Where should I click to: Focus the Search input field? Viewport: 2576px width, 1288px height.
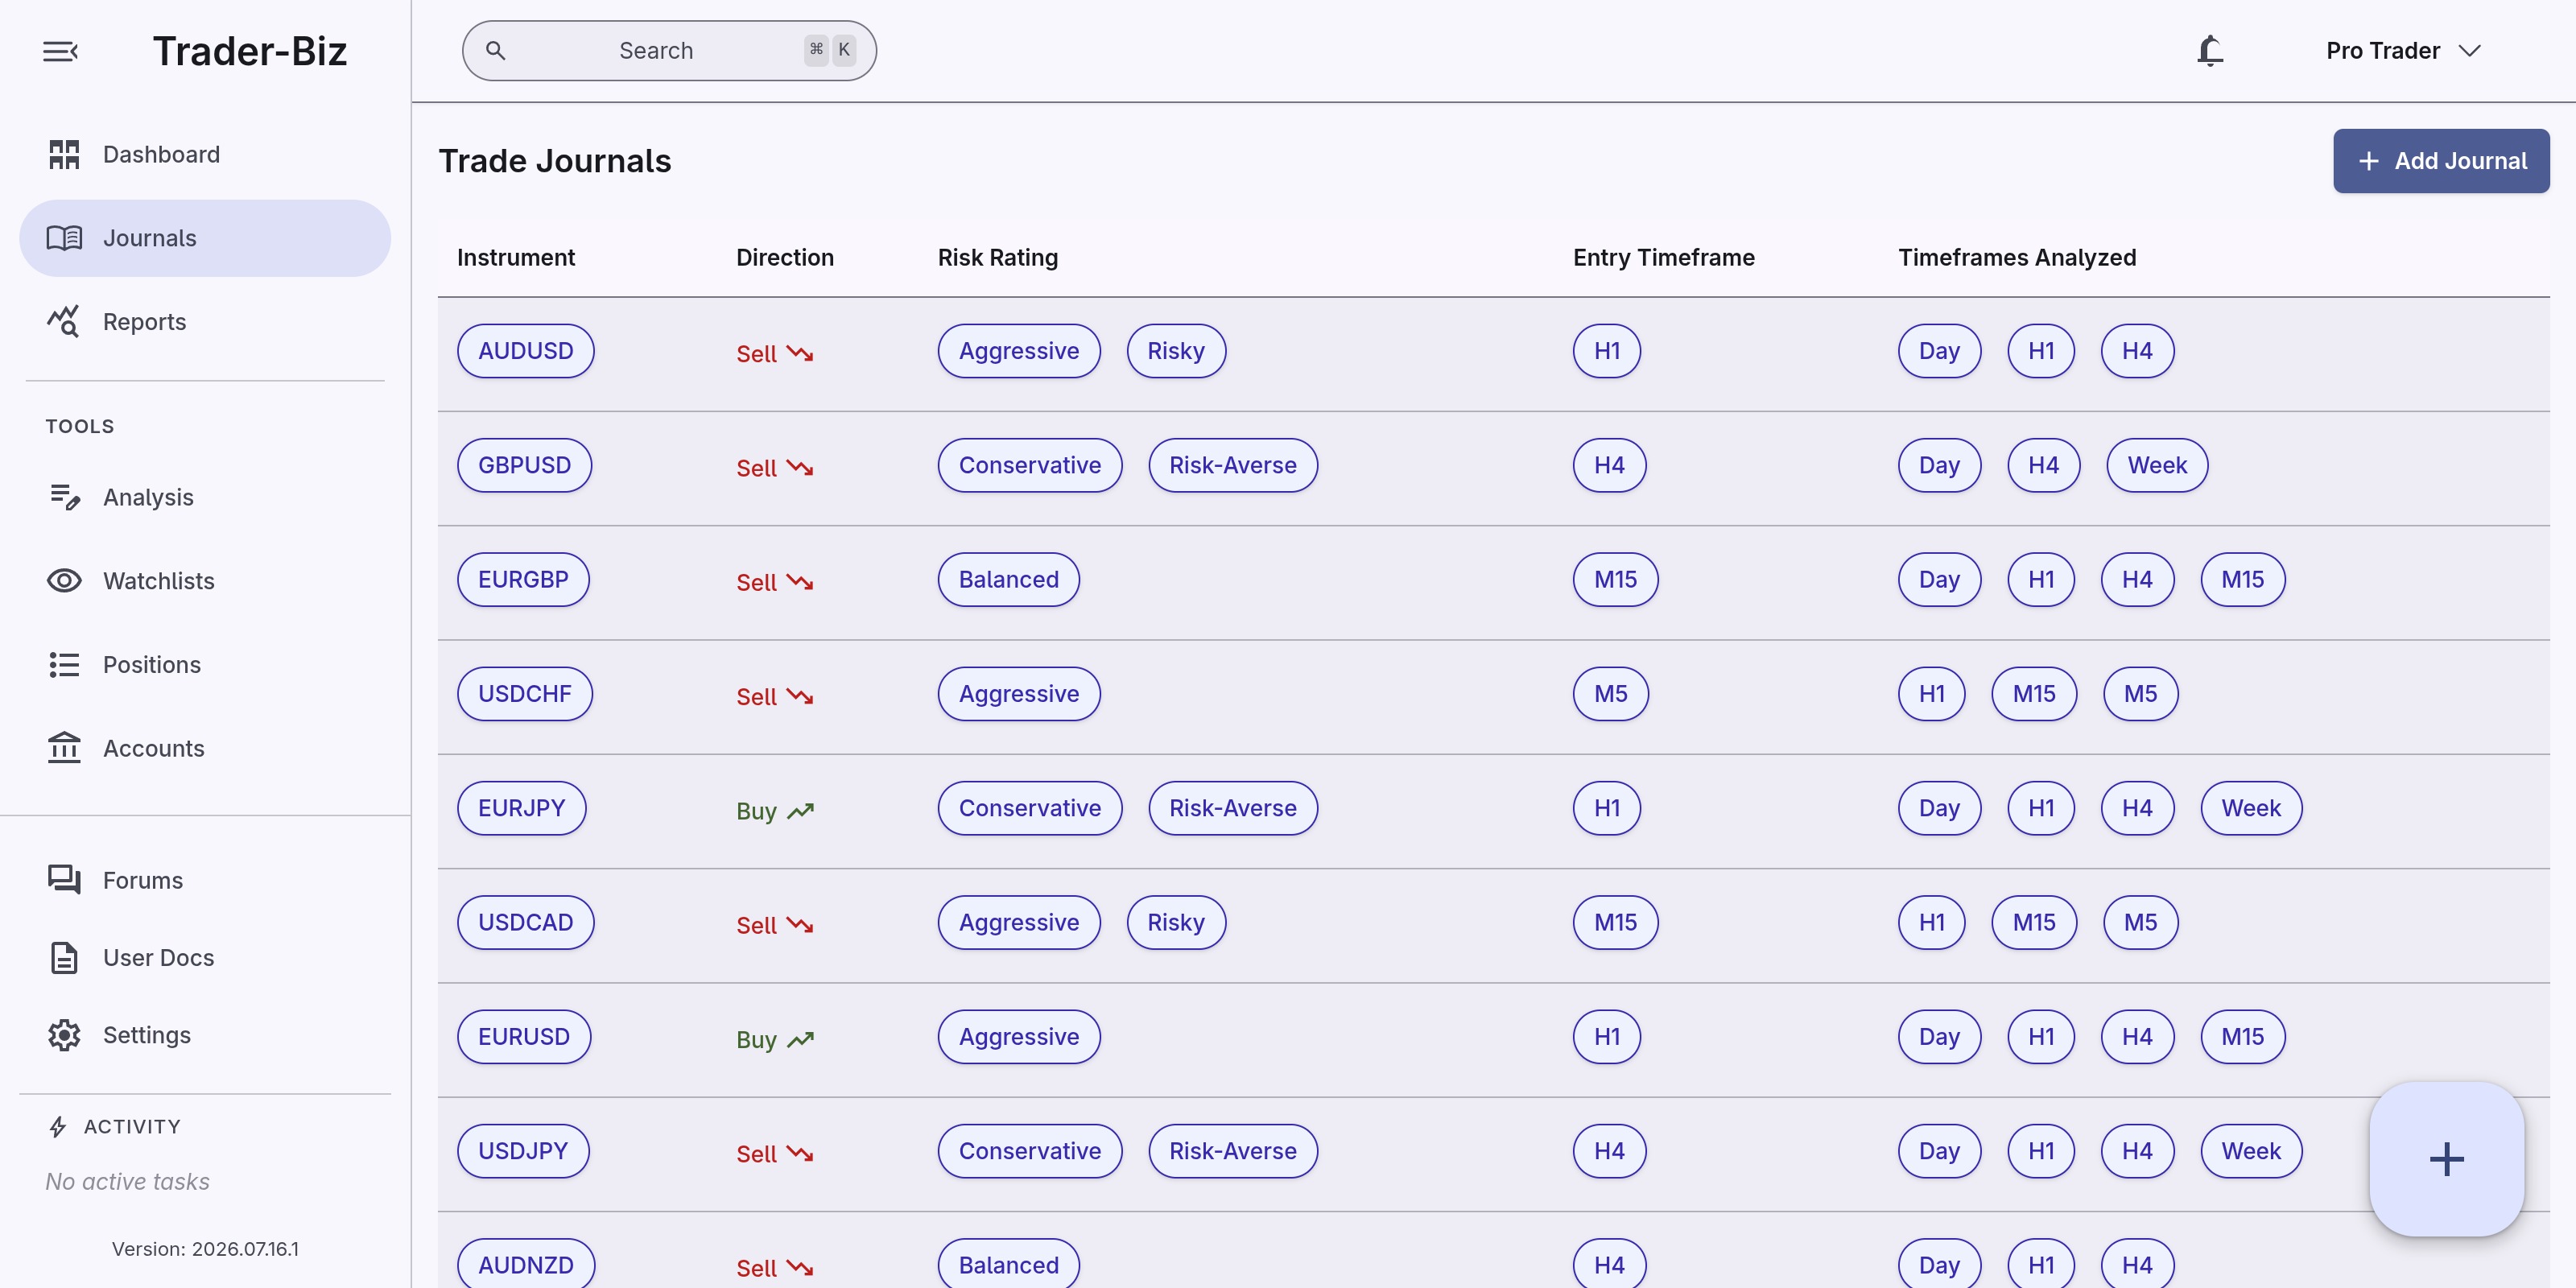pos(669,50)
